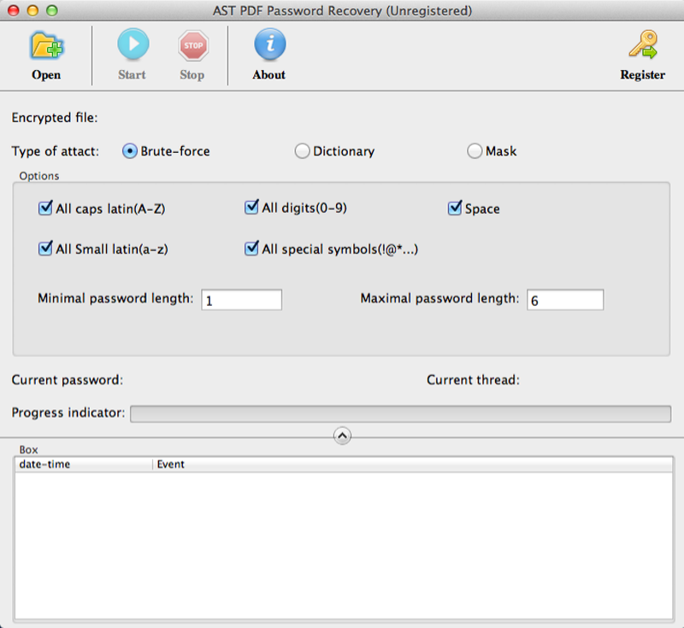Choose the Mask attack radio button
684x628 pixels.
point(475,151)
